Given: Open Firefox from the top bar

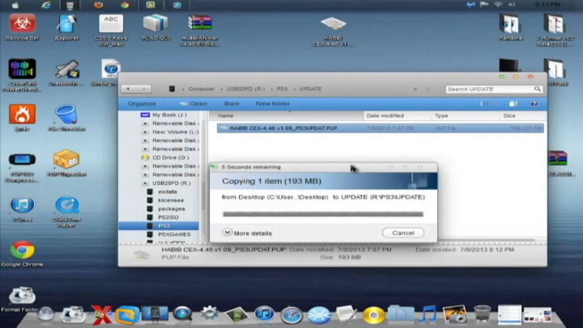Looking at the screenshot, I should click(98, 5).
